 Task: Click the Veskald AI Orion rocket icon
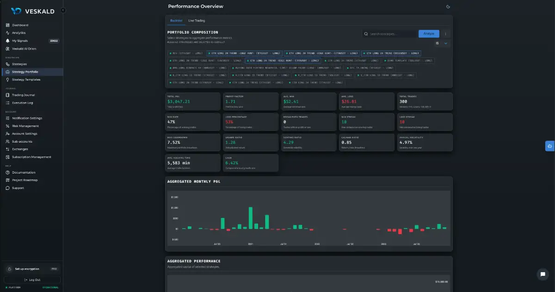pyautogui.click(x=7, y=49)
